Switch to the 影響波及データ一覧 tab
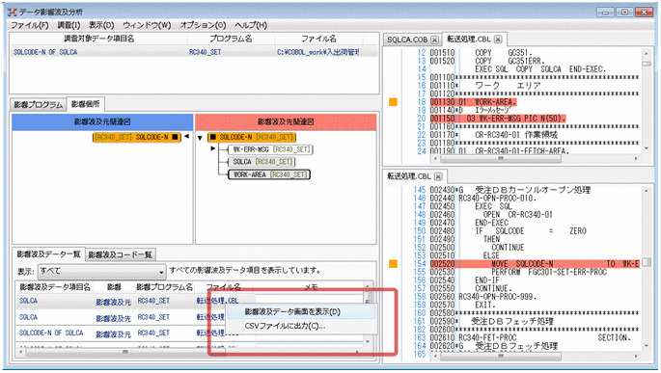Image resolution: width=661 pixels, height=373 pixels. [x=48, y=253]
